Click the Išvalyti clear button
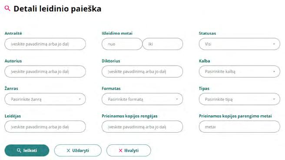 tap(129, 150)
